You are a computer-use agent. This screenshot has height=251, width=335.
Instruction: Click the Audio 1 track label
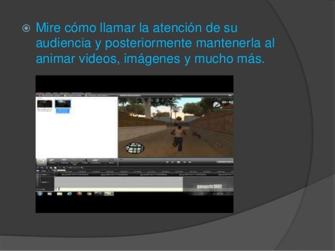click(x=45, y=182)
